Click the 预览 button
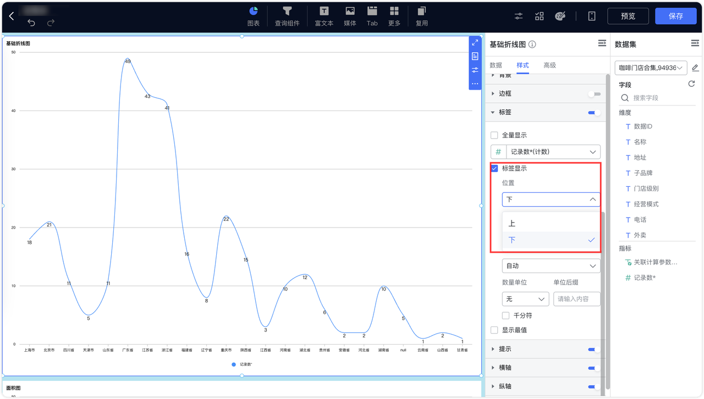Image resolution: width=704 pixels, height=399 pixels. pos(628,16)
